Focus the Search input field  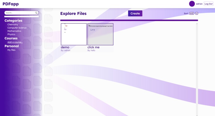[22, 13]
